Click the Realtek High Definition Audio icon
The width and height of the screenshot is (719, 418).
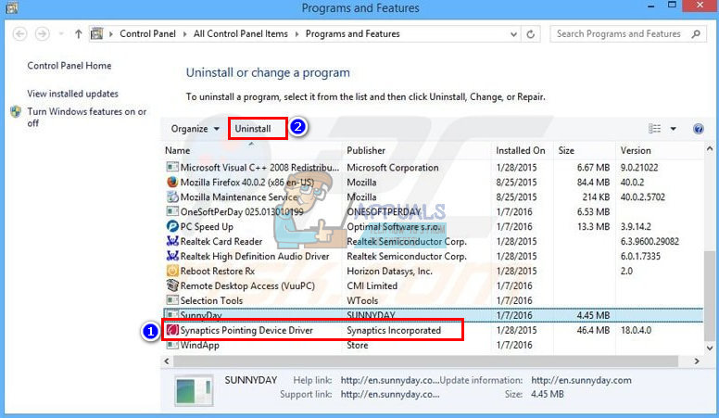point(172,256)
